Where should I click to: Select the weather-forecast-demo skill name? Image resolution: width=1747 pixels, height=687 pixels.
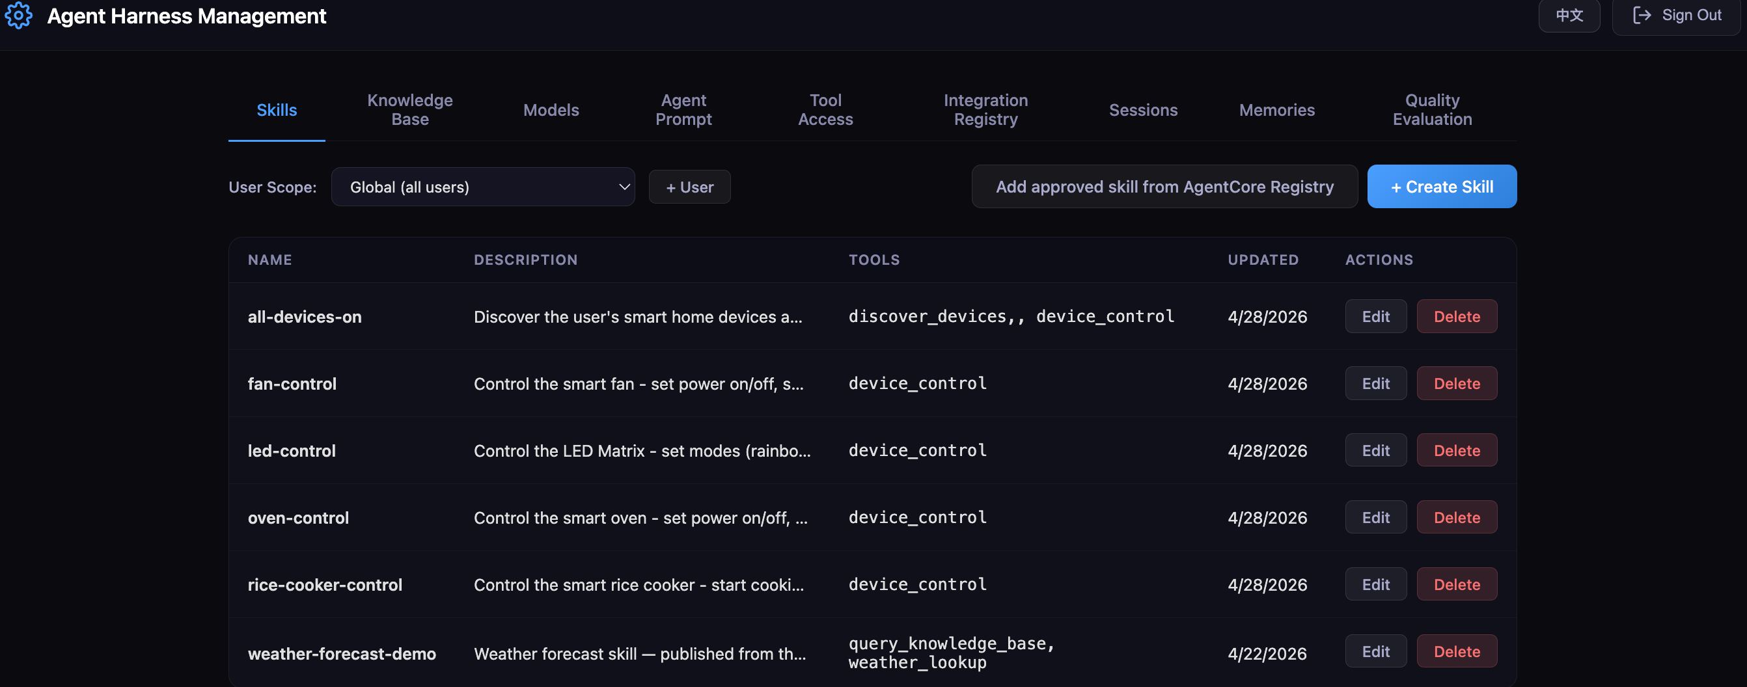pos(341,654)
